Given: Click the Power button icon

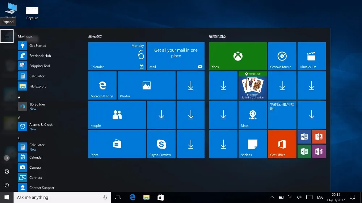Looking at the screenshot, I should point(7,185).
